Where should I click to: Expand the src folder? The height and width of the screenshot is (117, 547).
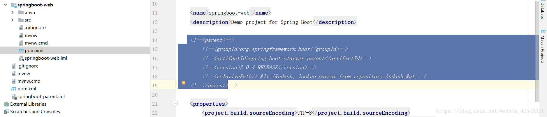coord(12,20)
